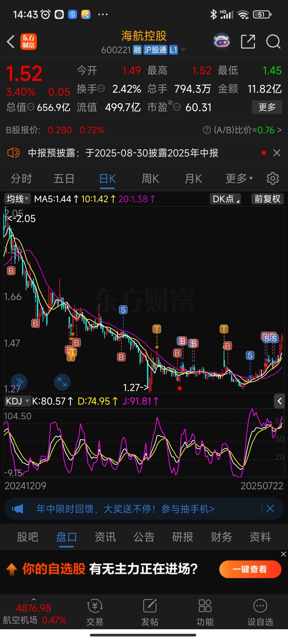Open A/B 比价 detail arrow

point(279,130)
